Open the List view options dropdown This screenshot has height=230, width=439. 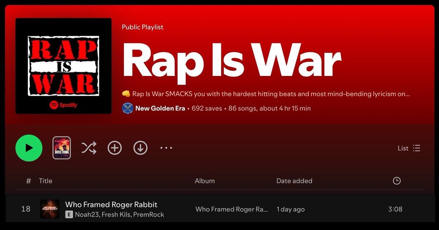point(409,148)
